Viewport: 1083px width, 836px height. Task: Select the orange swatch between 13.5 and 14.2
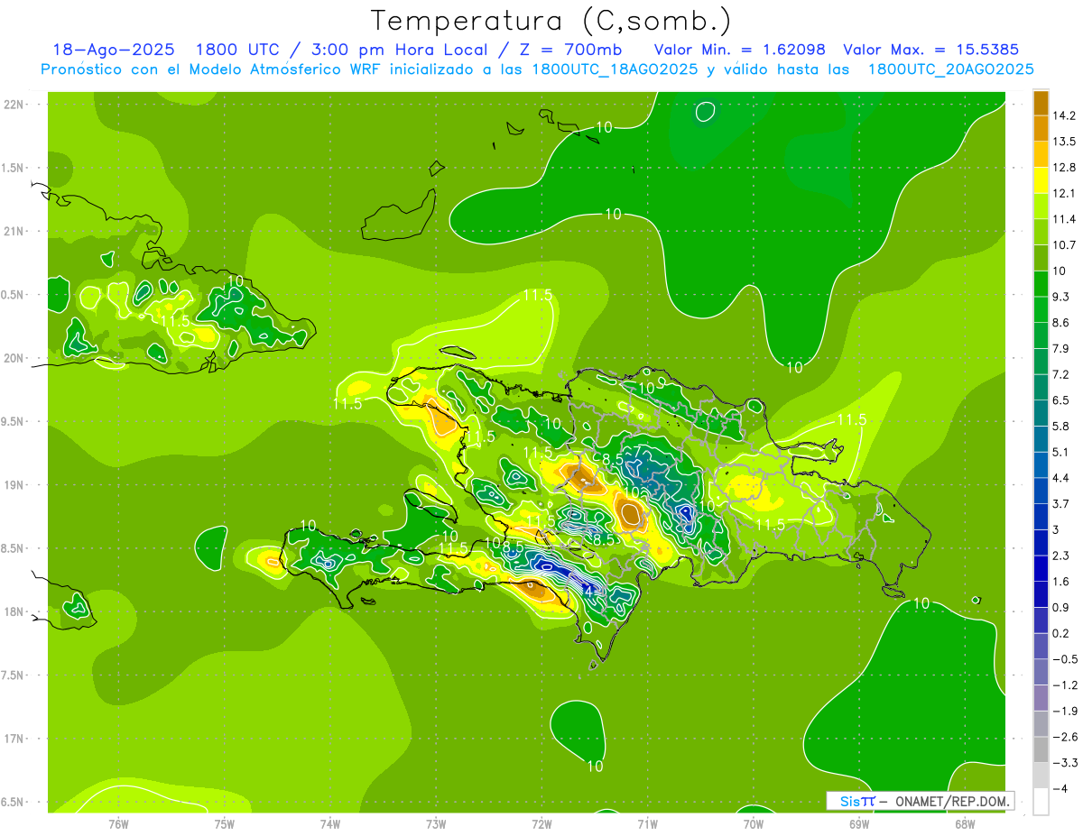click(x=1041, y=128)
